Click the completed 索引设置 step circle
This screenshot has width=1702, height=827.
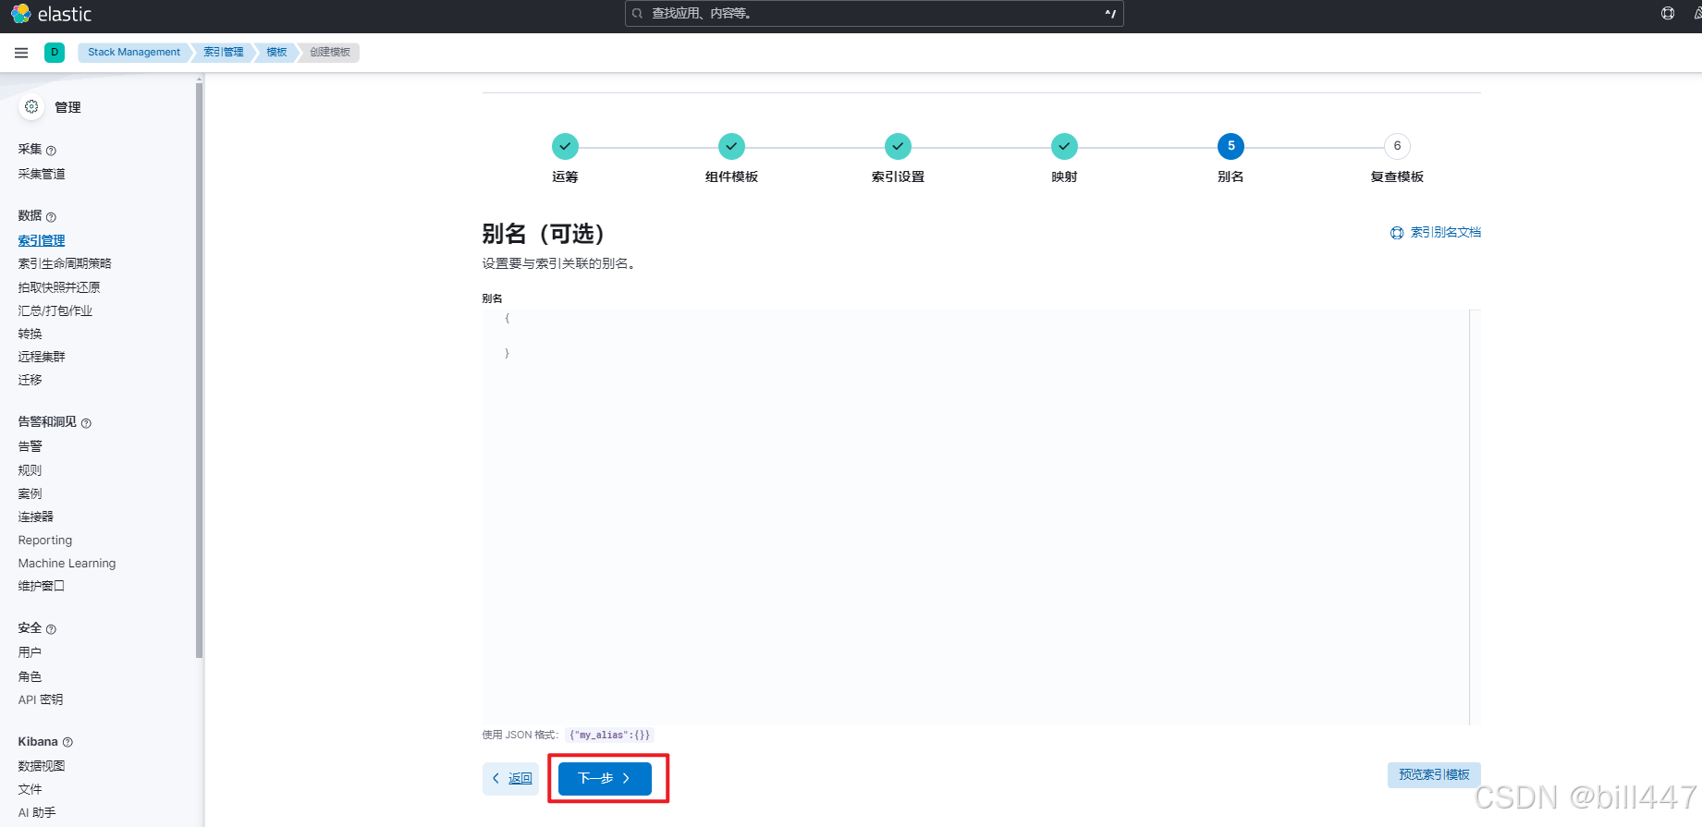pyautogui.click(x=898, y=146)
